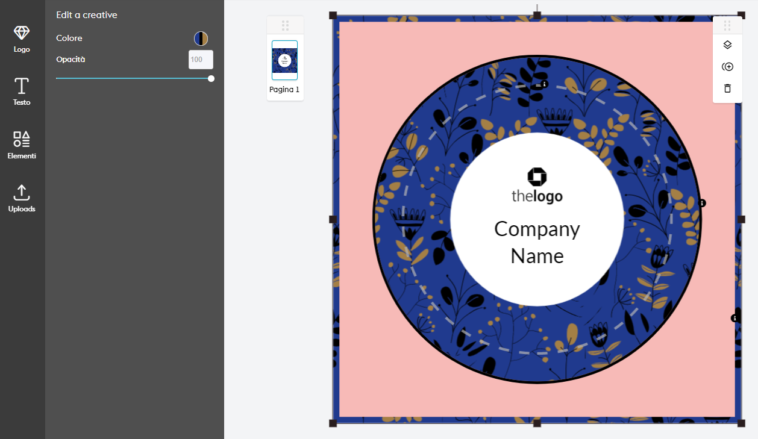Screen dimensions: 758x439
Task: Focus the Opacità value input field
Action: [201, 60]
